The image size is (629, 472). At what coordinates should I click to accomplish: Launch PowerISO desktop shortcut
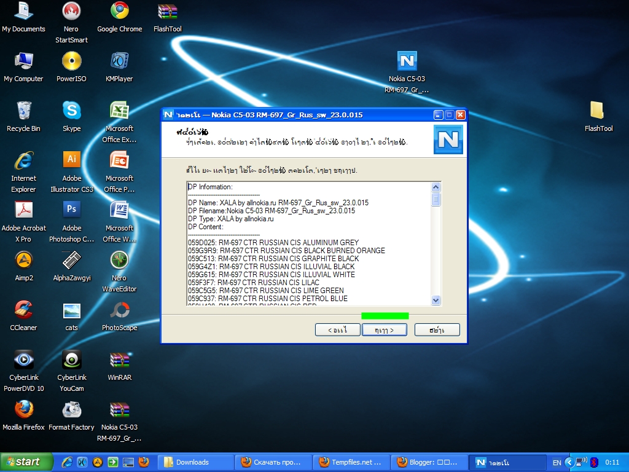coord(71,67)
